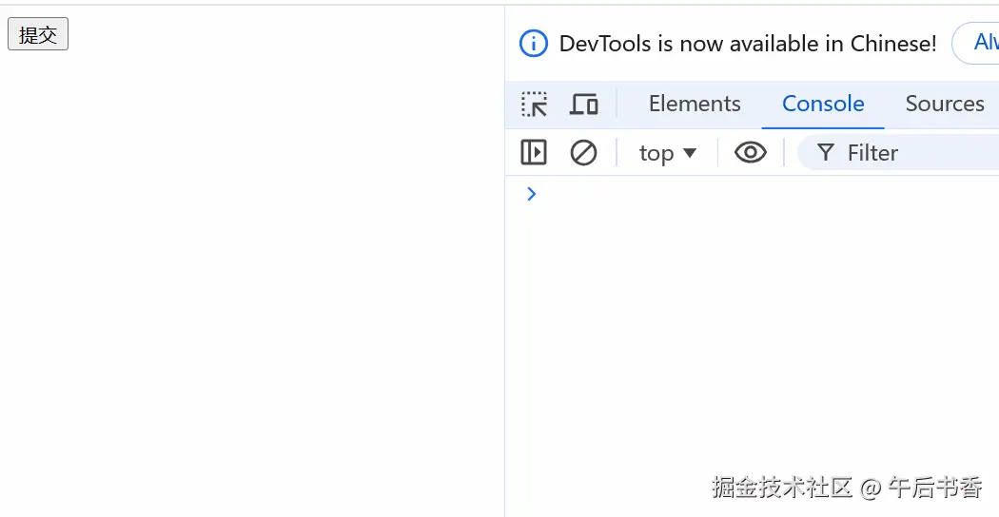Click the blue console prompt chevron

click(x=532, y=194)
